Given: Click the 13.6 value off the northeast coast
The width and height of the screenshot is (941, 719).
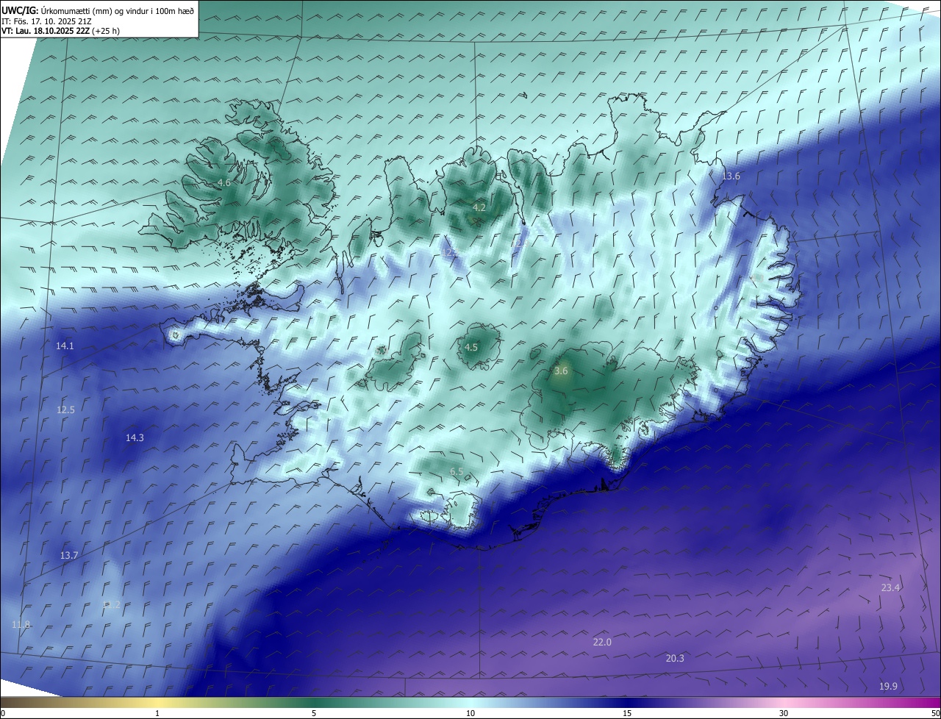Looking at the screenshot, I should tap(731, 176).
